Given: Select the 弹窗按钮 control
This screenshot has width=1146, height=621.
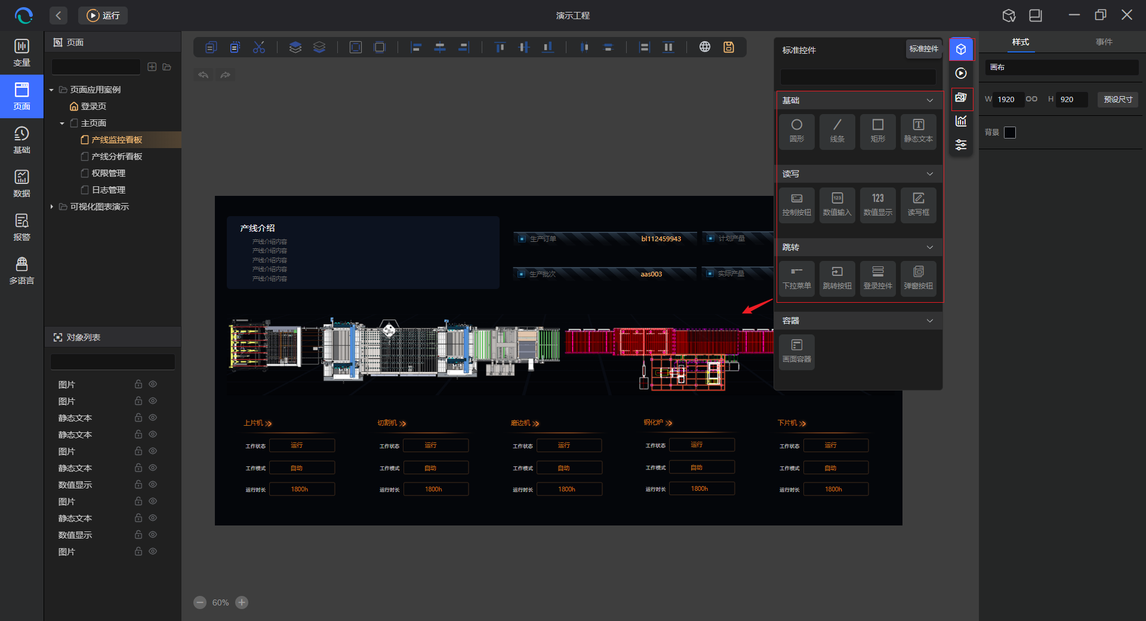Looking at the screenshot, I should 919,278.
